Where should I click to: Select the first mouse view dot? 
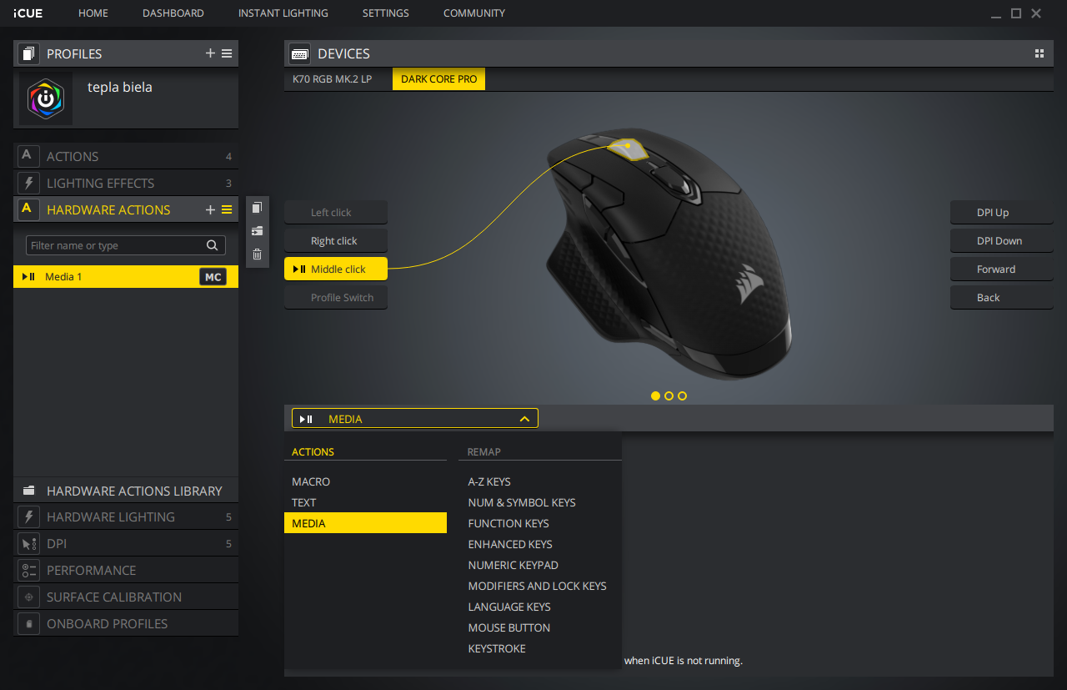pyautogui.click(x=655, y=395)
